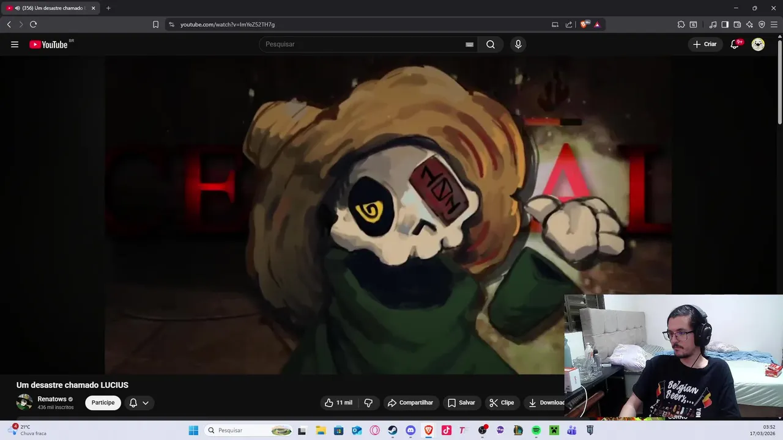783x440 pixels.
Task: Save the video with Salvar
Action: coord(461,403)
